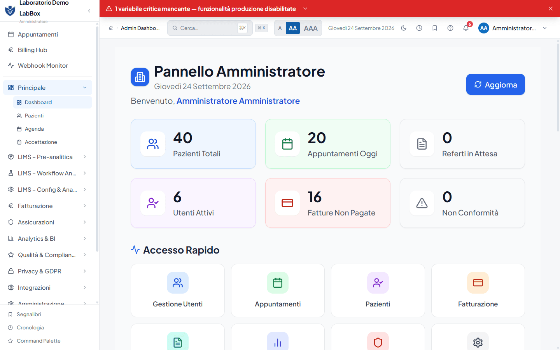This screenshot has width=560, height=350.
Task: Expand Privacy & GDPR section
Action: [x=47, y=271]
